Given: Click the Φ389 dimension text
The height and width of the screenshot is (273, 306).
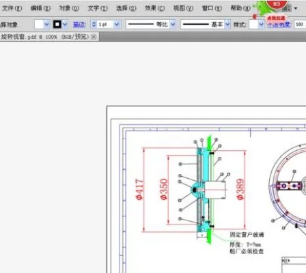Looking at the screenshot, I should coord(240,189).
